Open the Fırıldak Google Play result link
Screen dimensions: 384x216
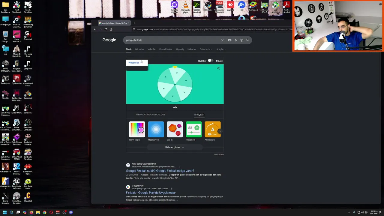coord(151,193)
